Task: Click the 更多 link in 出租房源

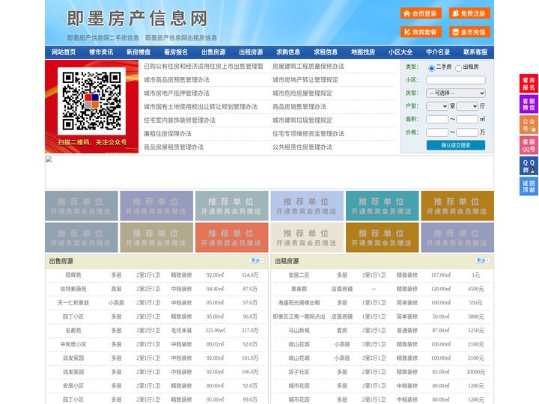Action: (x=482, y=261)
